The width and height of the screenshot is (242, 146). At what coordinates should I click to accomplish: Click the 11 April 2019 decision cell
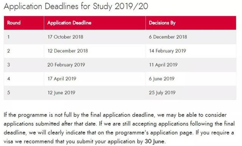[x=191, y=65]
